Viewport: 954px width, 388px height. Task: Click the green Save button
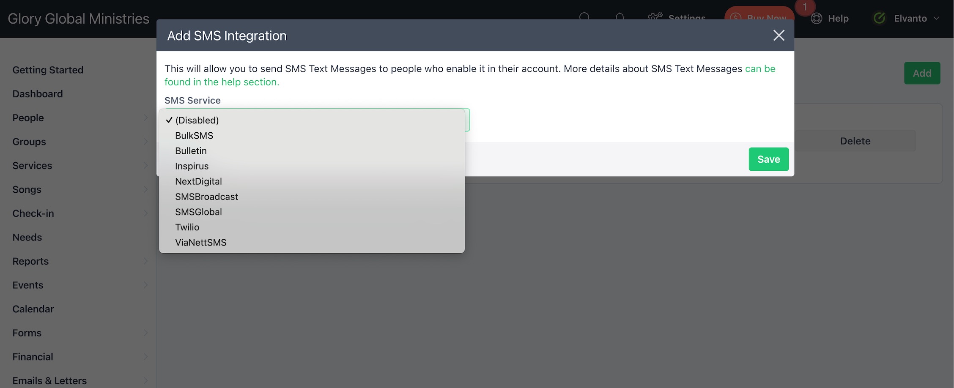768,159
